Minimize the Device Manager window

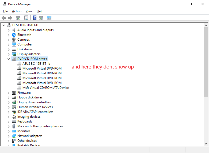[178, 4]
